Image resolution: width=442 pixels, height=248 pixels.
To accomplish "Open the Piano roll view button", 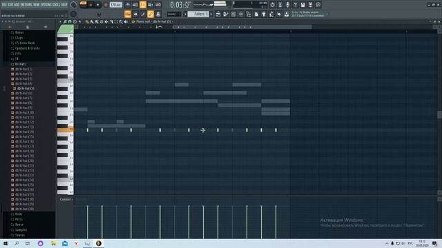I will [x=226, y=14].
